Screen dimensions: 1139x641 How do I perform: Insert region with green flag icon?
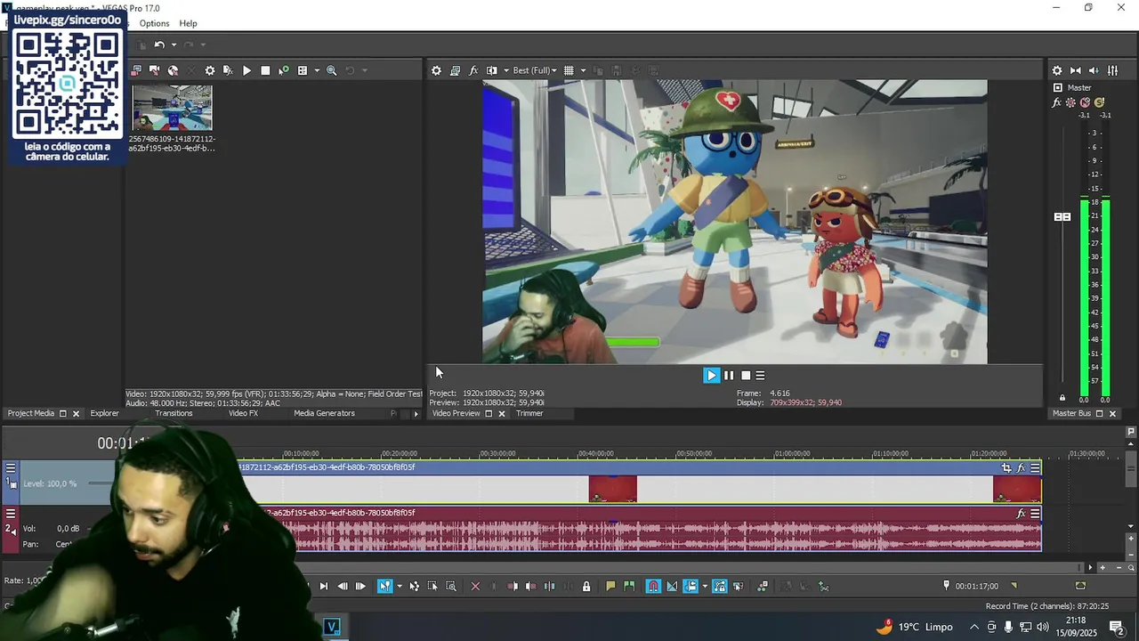click(629, 586)
